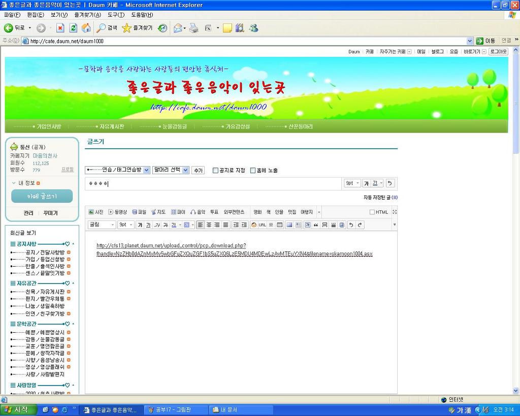Open address bar history dropdown

click(470, 41)
